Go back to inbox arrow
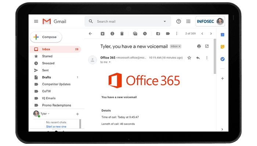257x146 pixels. pyautogui.click(x=90, y=34)
